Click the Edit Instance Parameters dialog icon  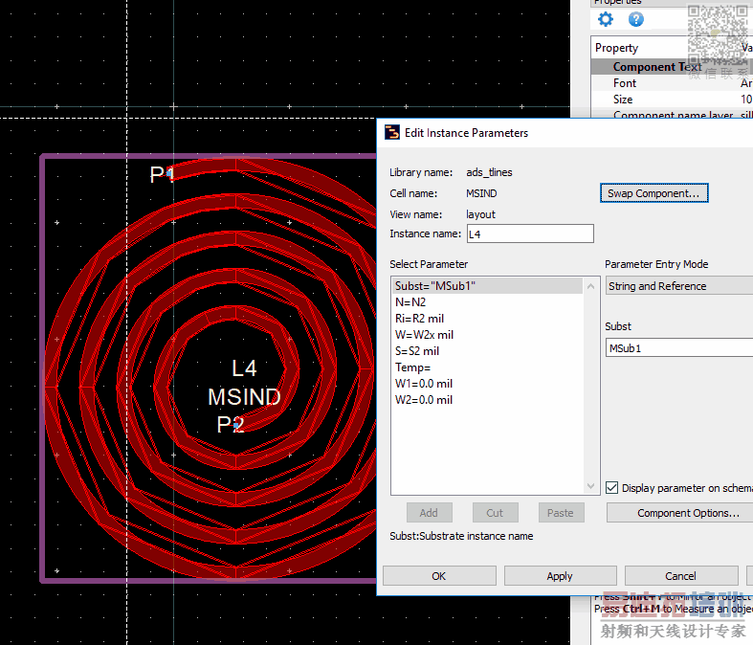(x=391, y=132)
